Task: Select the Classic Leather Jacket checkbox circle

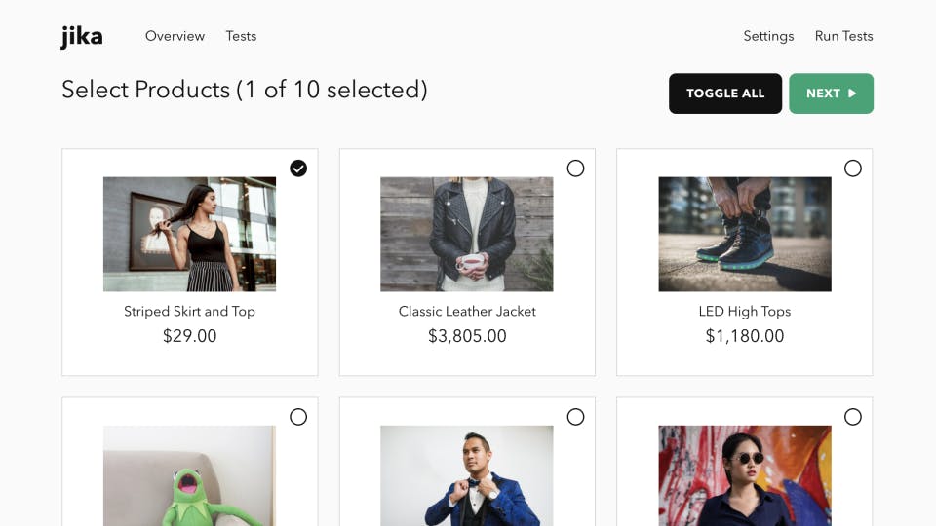Action: (x=575, y=169)
